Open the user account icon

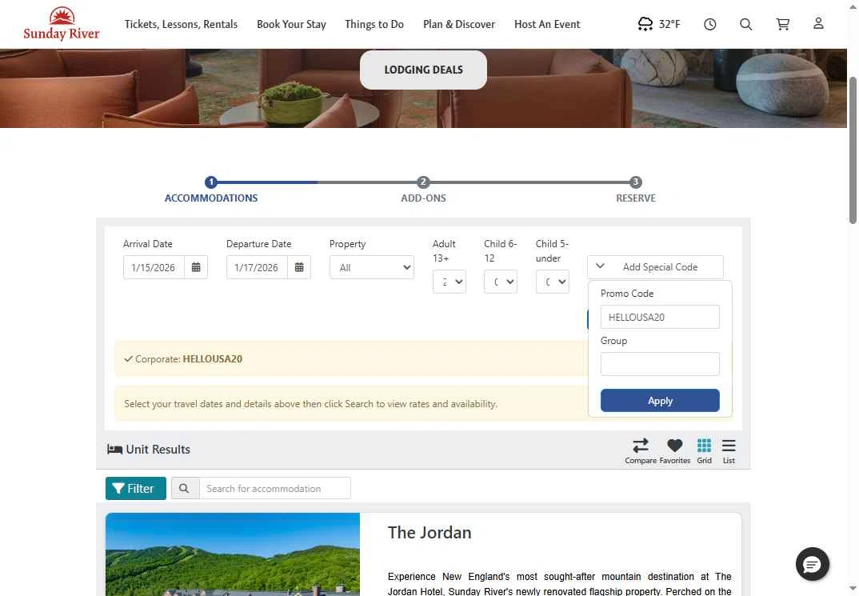pos(818,23)
